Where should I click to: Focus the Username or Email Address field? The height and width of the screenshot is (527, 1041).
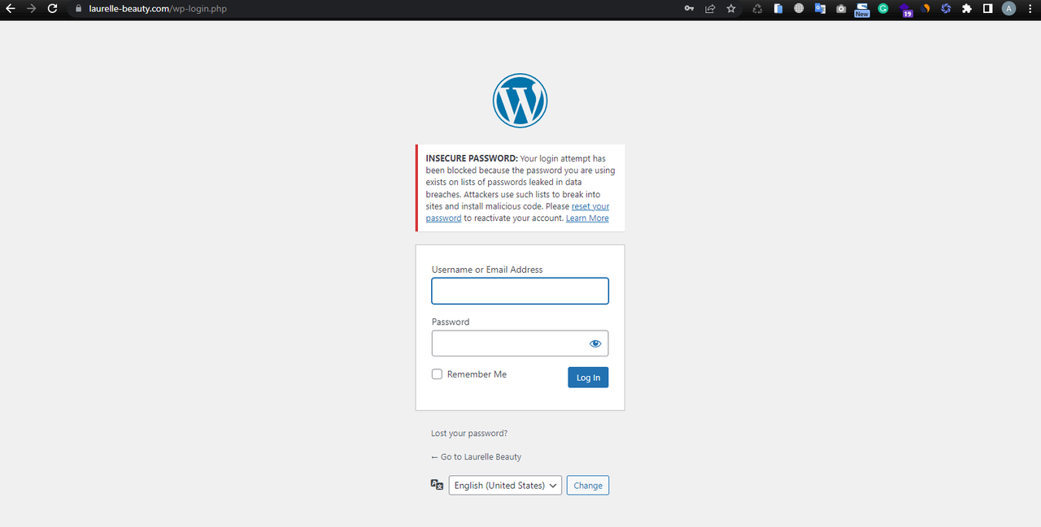click(x=520, y=291)
